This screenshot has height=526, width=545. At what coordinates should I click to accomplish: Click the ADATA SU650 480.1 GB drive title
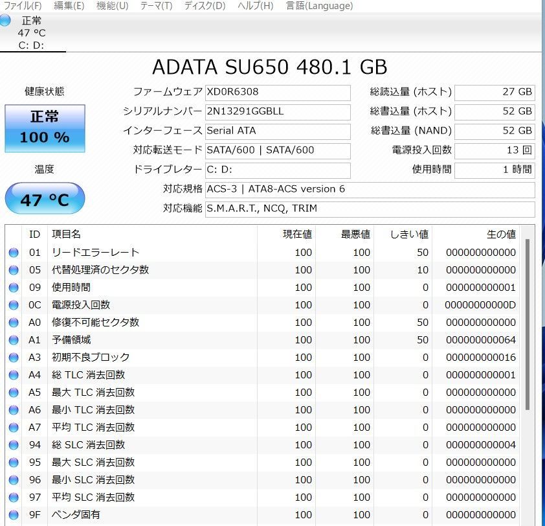point(270,67)
